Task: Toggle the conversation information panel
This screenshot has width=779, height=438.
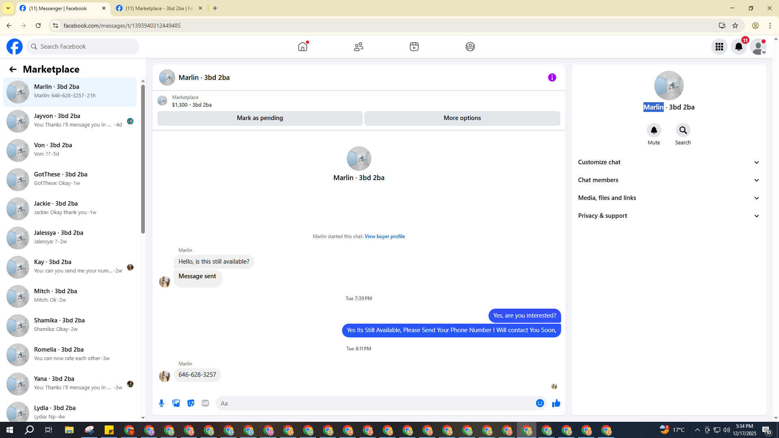Action: click(x=552, y=77)
